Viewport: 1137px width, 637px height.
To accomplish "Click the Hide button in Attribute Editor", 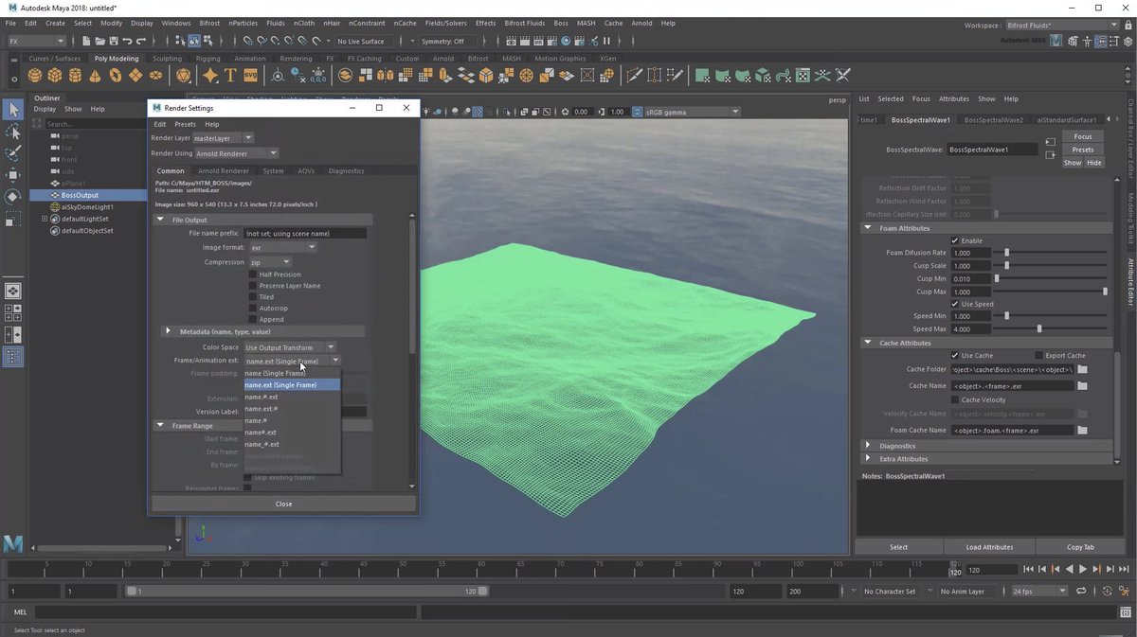I will 1094,163.
